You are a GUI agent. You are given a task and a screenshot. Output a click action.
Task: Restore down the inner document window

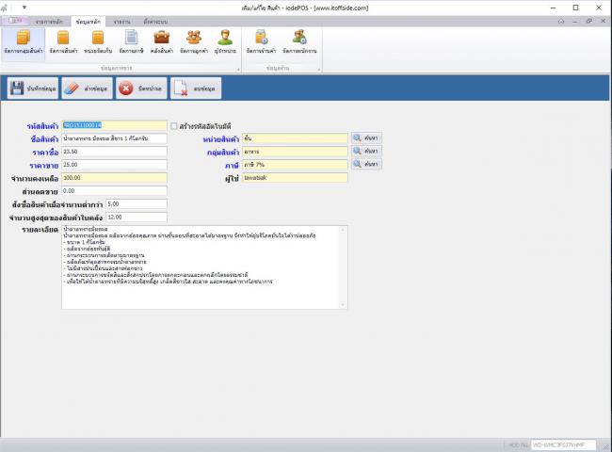pyautogui.click(x=589, y=21)
